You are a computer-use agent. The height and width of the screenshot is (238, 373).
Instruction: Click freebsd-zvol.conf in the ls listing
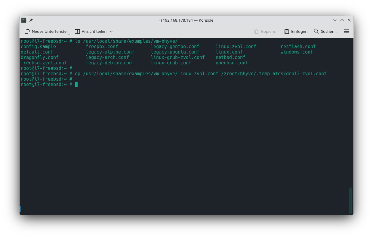[44, 63]
